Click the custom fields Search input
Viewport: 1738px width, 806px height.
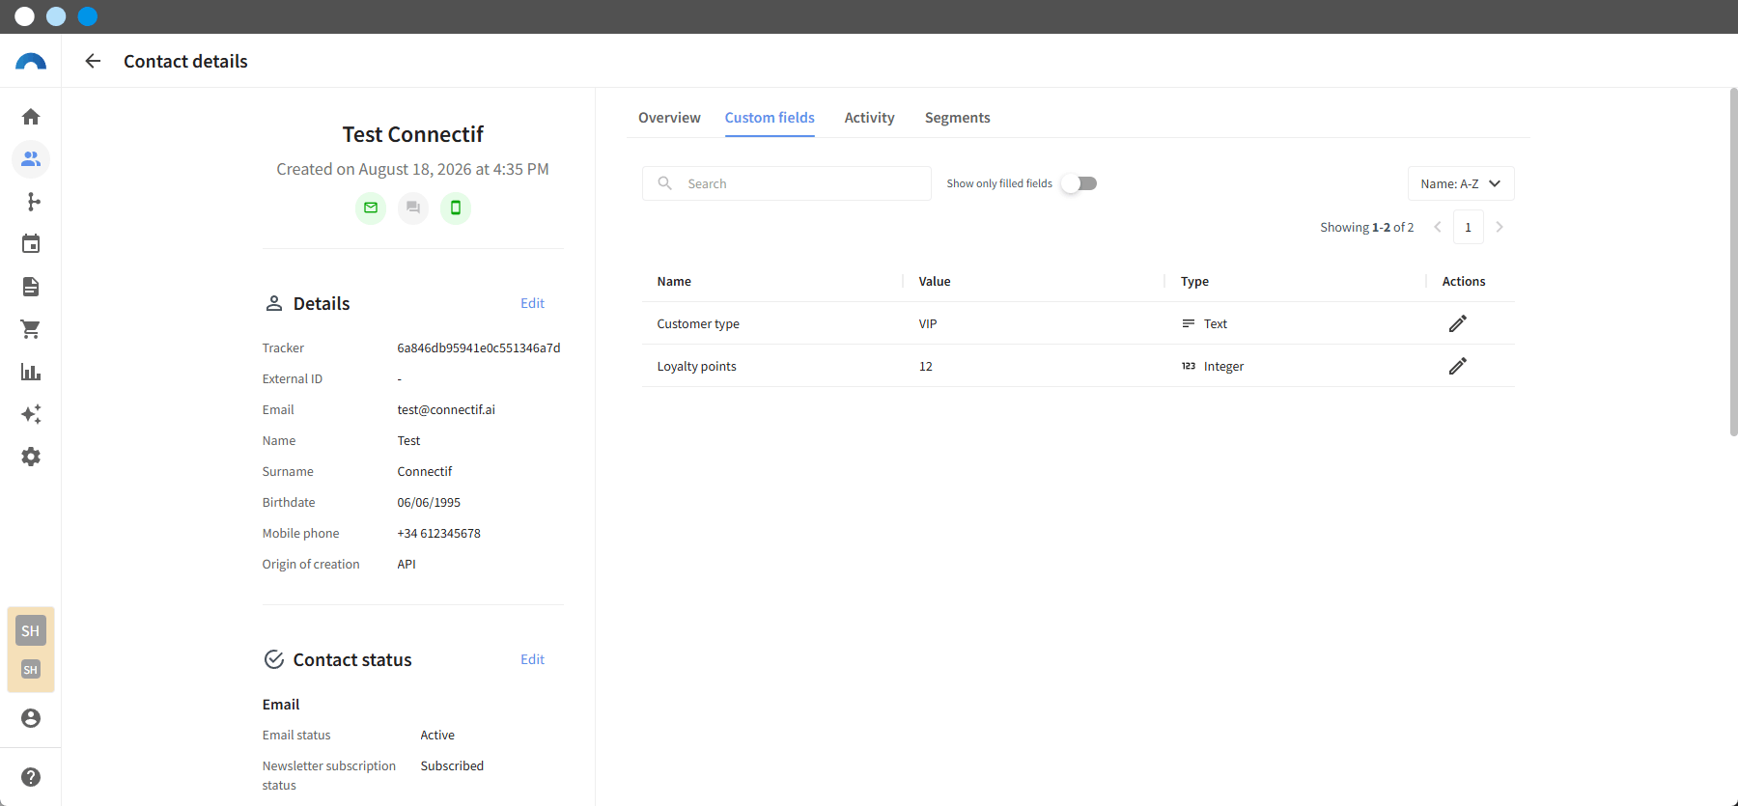(787, 183)
